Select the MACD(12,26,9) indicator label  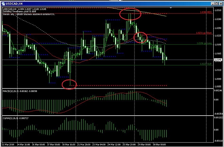20,91
